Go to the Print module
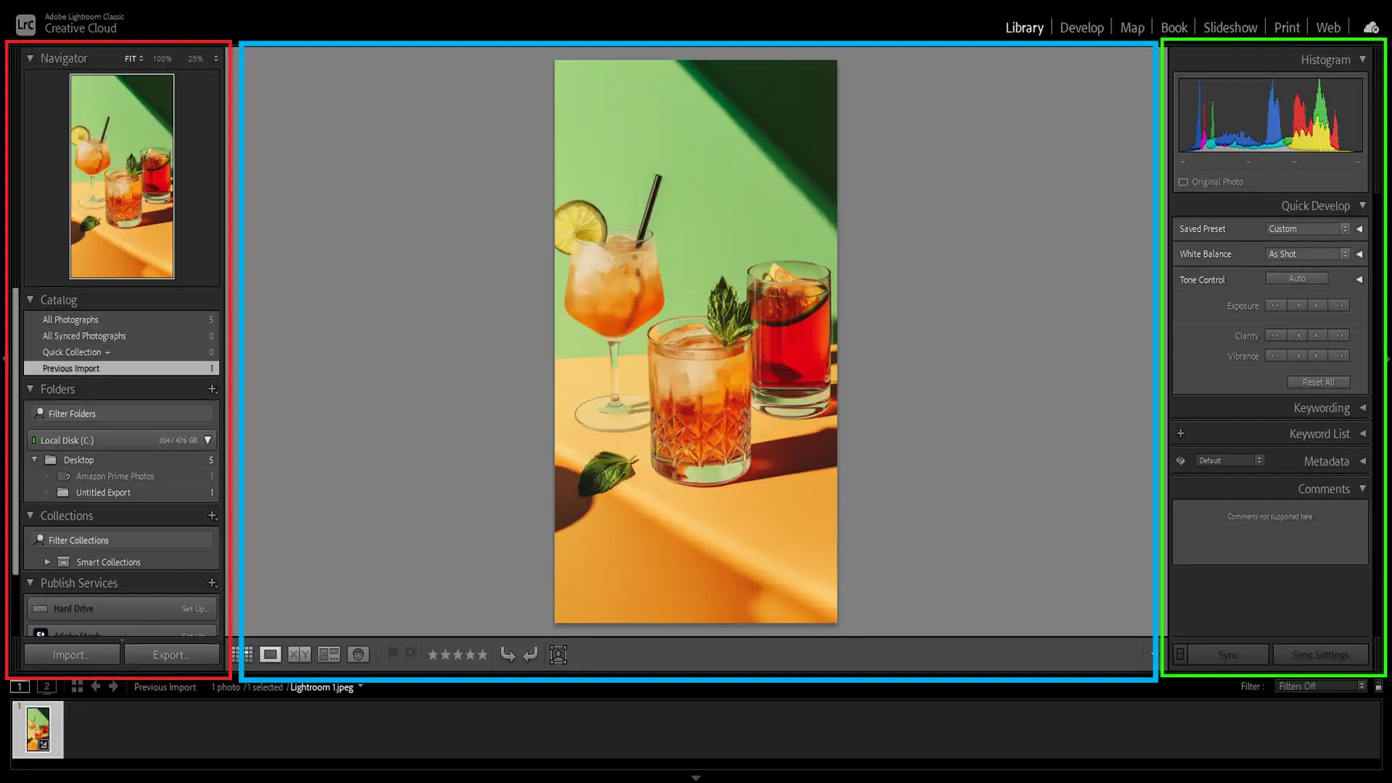 click(1287, 28)
